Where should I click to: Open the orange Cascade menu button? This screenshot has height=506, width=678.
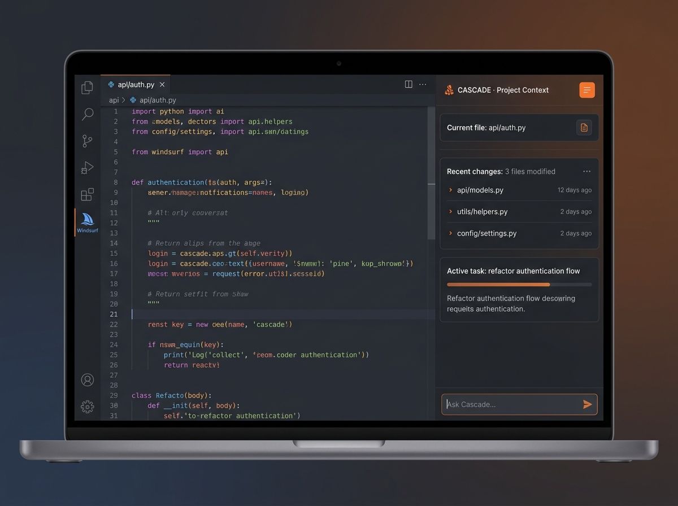pyautogui.click(x=587, y=90)
